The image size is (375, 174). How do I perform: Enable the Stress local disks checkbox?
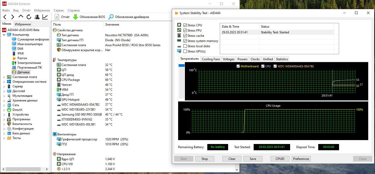(x=185, y=46)
